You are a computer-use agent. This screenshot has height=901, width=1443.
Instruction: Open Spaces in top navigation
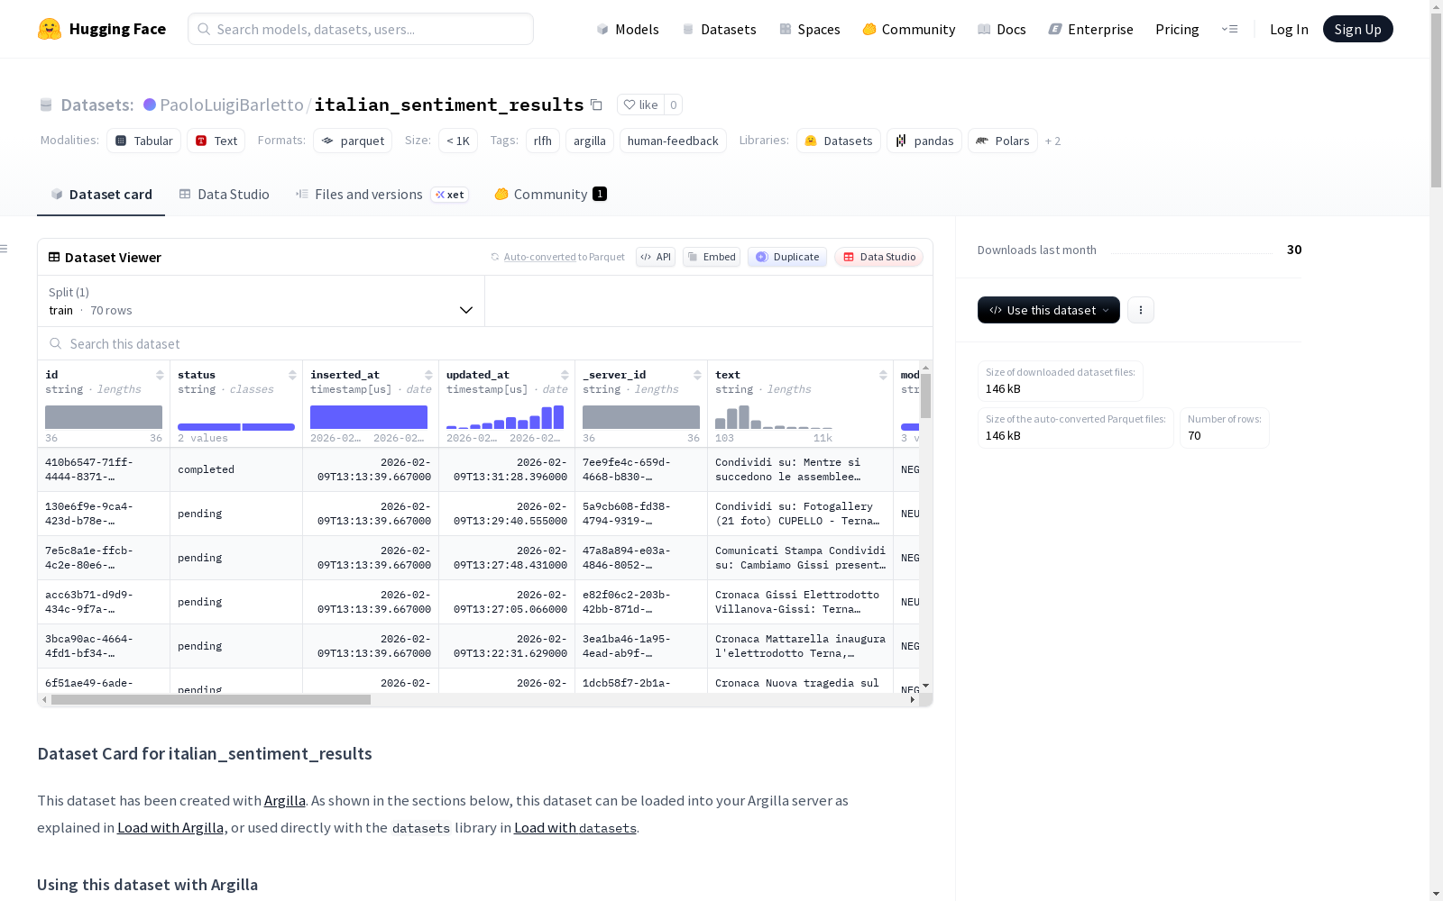click(x=809, y=29)
